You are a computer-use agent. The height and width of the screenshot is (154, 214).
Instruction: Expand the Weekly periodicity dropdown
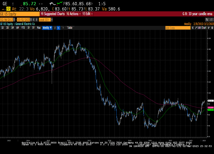(x=47, y=28)
